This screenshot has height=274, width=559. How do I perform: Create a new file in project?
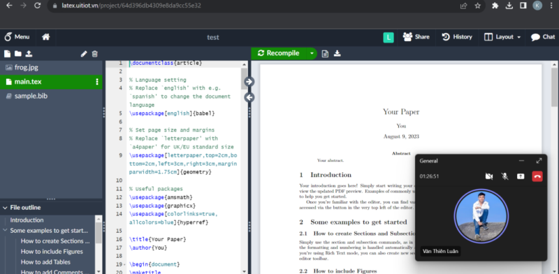[7, 54]
